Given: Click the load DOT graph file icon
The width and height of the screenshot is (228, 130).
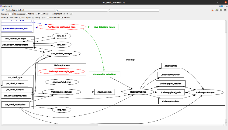Looking at the screenshot, I should pos(212,10).
